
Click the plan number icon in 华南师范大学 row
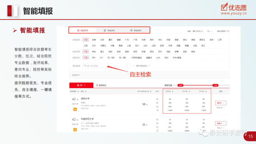(157, 123)
